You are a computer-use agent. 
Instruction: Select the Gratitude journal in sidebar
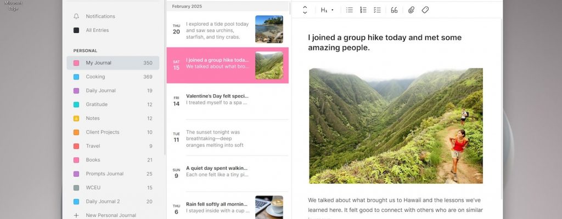[x=97, y=105]
